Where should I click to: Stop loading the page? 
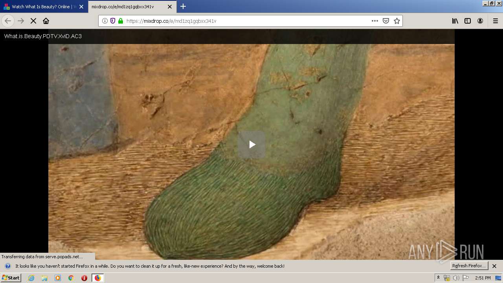tap(33, 21)
